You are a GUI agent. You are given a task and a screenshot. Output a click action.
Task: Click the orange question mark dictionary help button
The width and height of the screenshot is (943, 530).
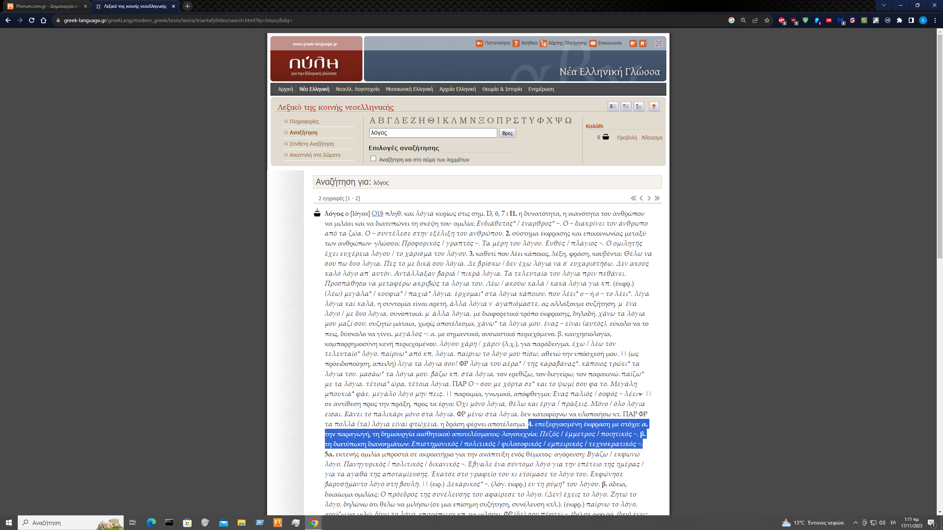pos(654,107)
